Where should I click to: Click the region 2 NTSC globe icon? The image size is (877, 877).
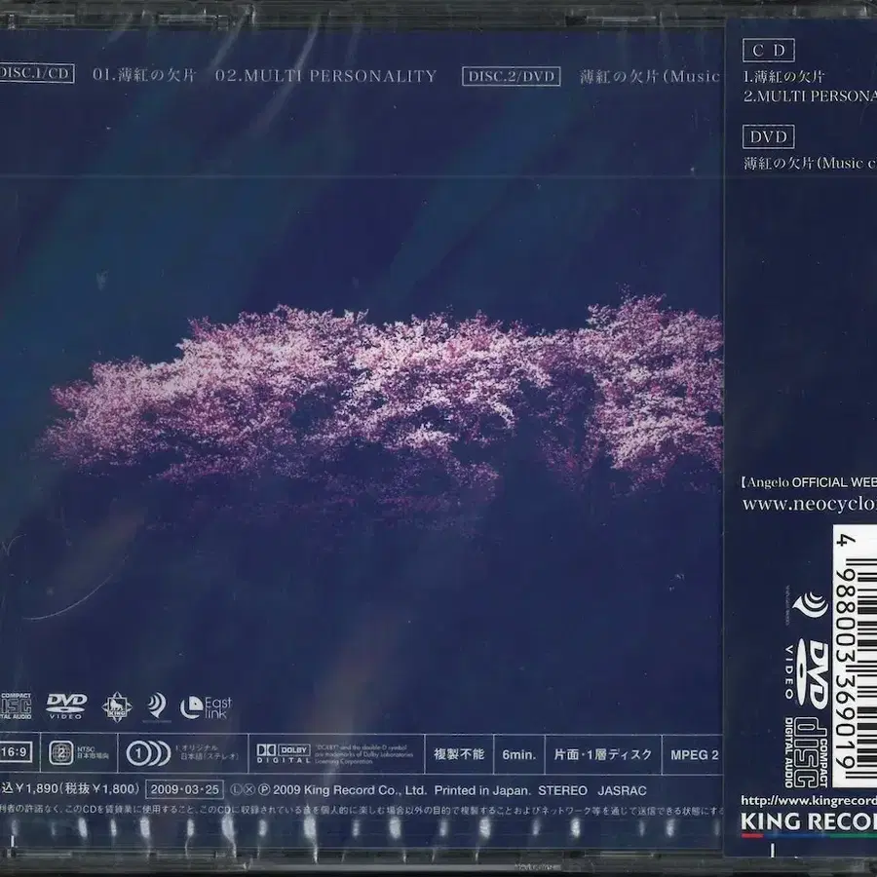(61, 753)
